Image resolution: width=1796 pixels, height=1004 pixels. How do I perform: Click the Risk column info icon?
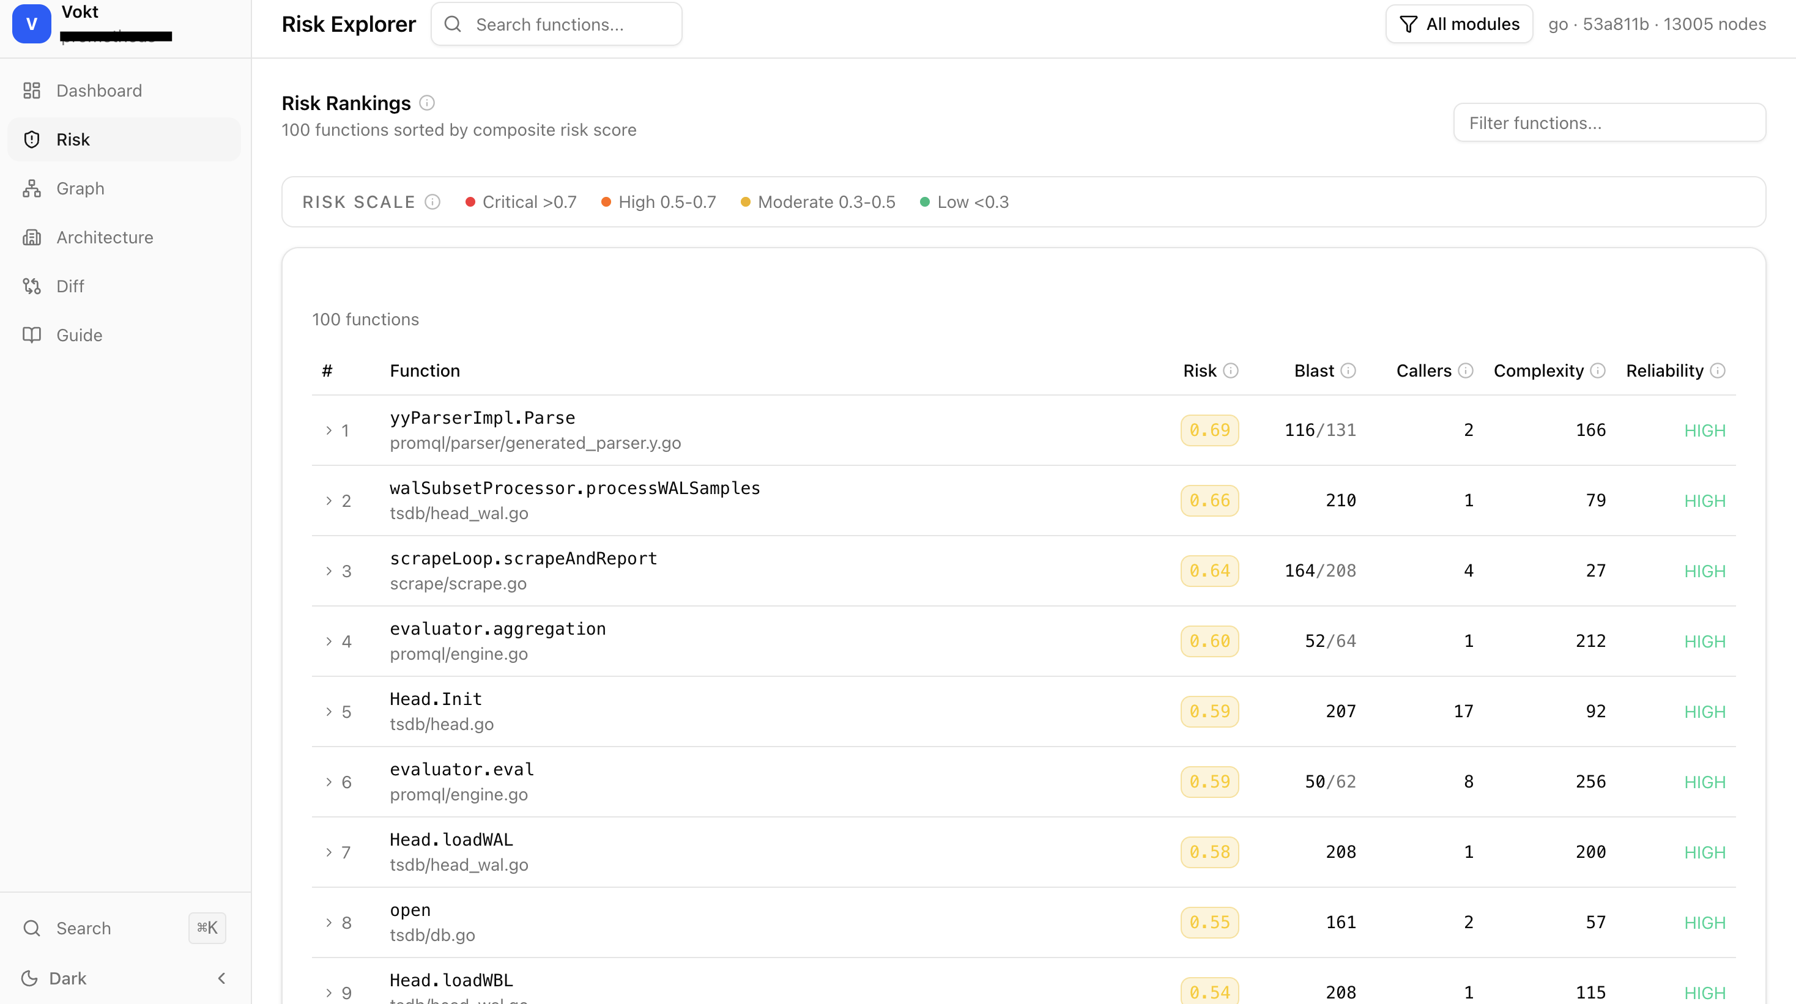1231,371
